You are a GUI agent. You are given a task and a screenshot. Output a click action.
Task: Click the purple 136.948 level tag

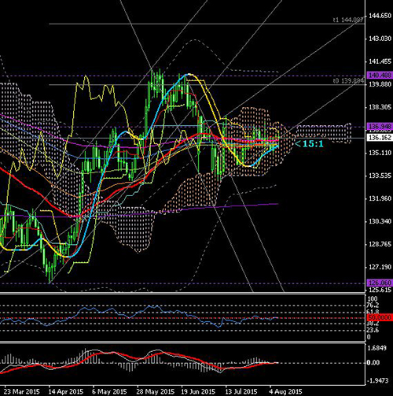[x=380, y=127]
